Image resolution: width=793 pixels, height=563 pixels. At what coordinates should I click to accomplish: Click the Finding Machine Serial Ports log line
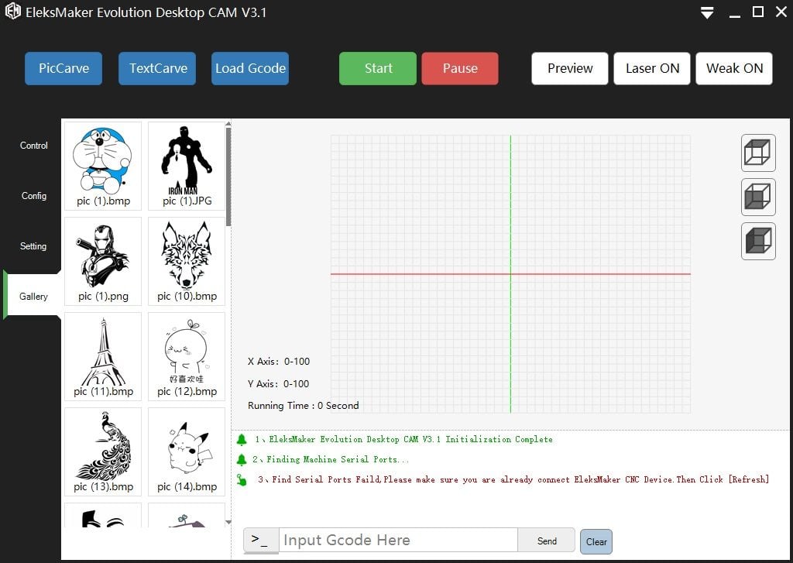331,460
